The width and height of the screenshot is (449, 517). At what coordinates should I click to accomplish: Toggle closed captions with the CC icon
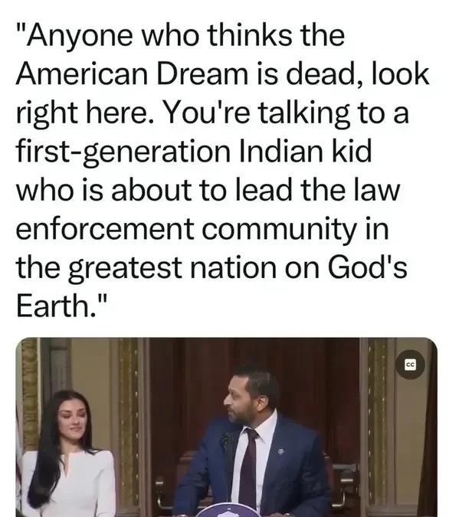(x=410, y=365)
